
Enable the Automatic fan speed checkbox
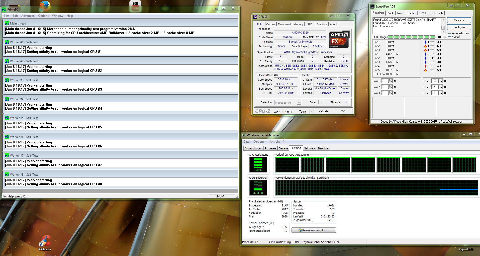coord(449,35)
